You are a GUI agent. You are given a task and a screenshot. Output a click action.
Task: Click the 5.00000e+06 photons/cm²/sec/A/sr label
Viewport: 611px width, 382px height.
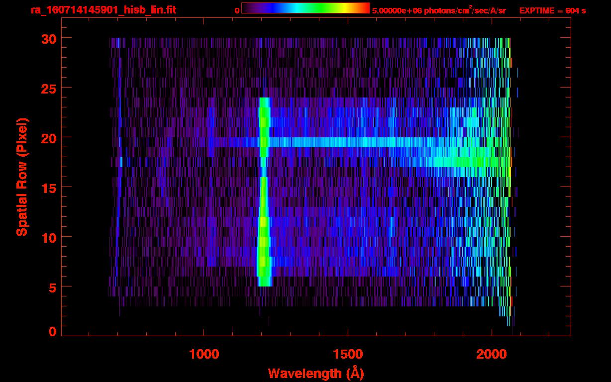439,10
